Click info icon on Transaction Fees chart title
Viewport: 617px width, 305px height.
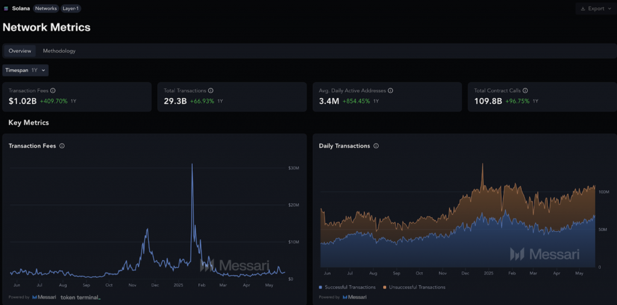(62, 146)
